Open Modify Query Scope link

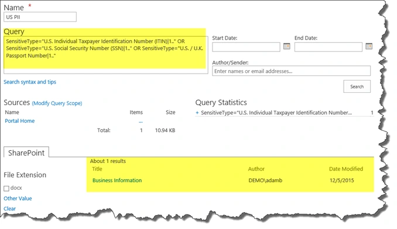coord(57,103)
